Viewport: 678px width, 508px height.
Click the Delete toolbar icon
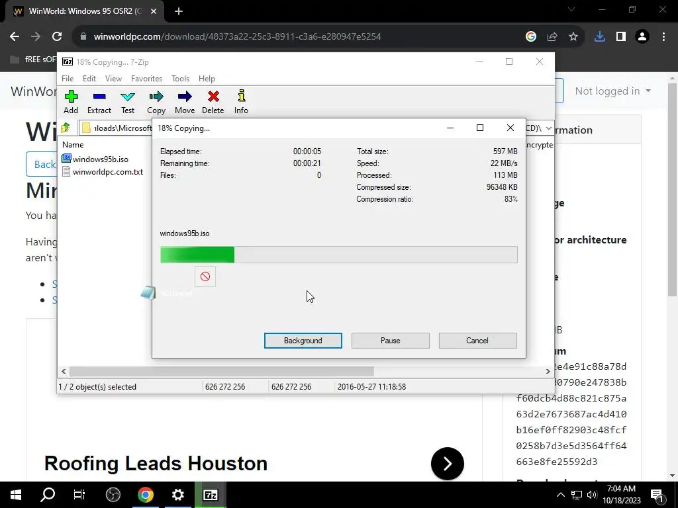click(213, 102)
